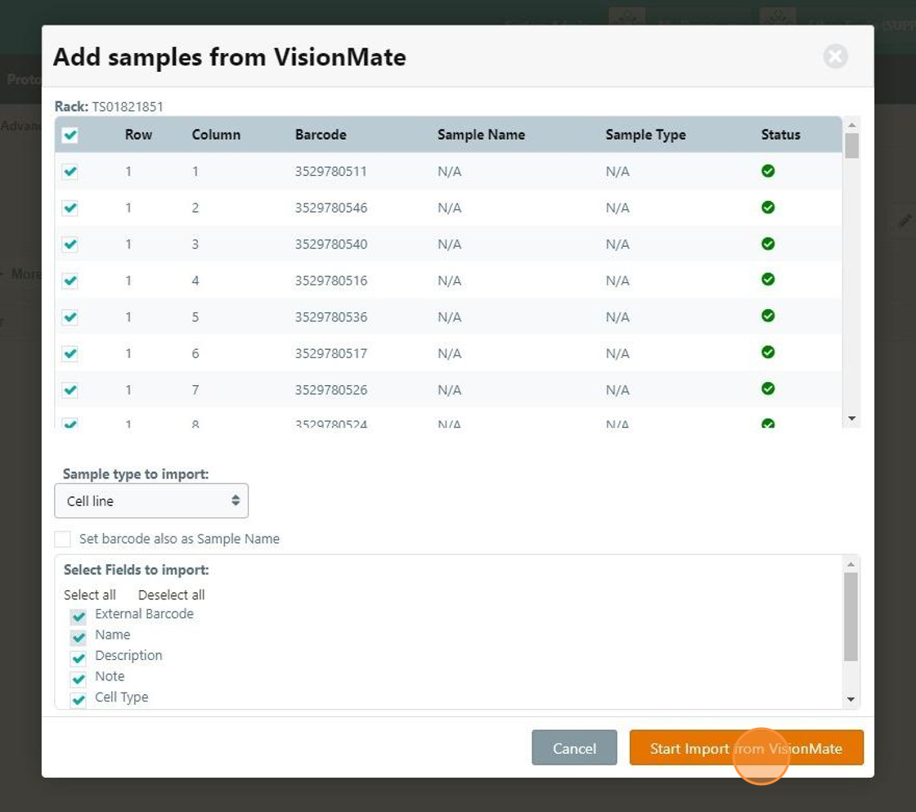916x812 pixels.
Task: Toggle the Note field checkbox
Action: tap(79, 679)
